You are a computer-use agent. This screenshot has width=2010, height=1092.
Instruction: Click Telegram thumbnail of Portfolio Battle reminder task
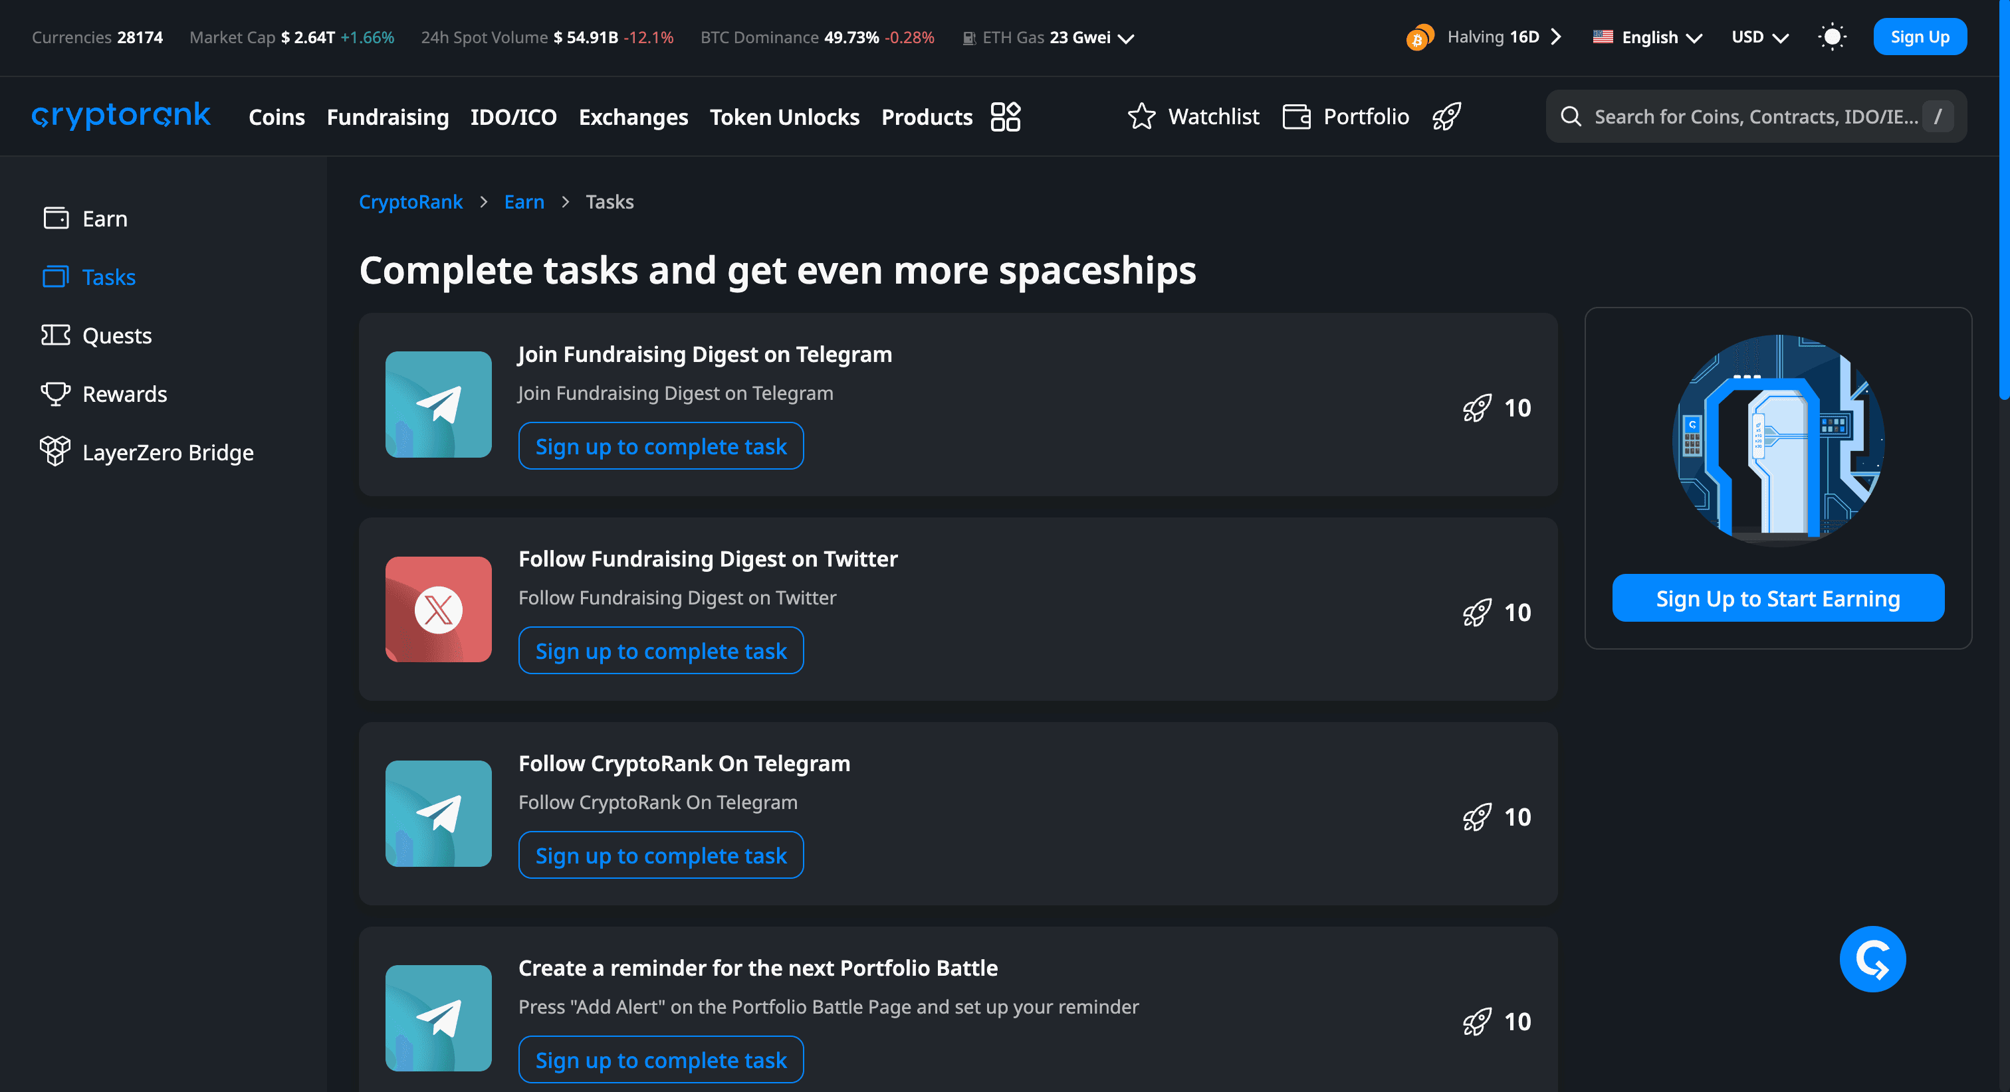coord(439,1018)
